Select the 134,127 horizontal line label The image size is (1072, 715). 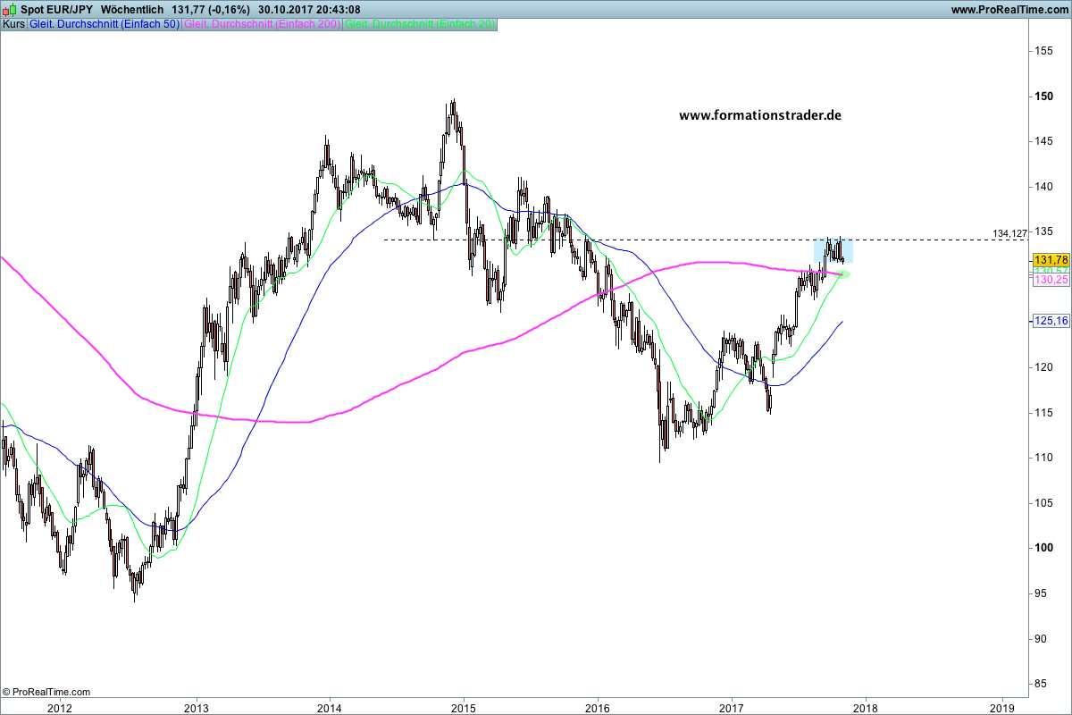point(1010,233)
